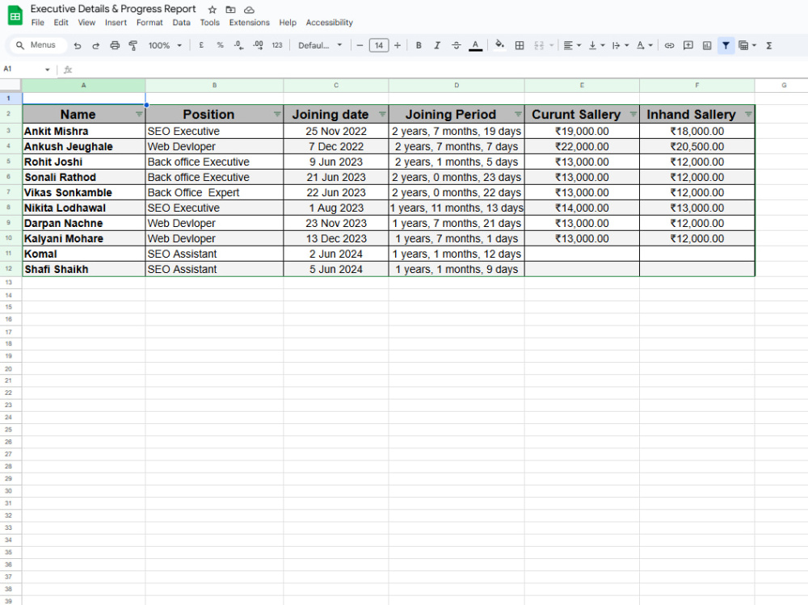This screenshot has height=605, width=808.
Task: Click the Google Sheets home logo
Action: [15, 15]
